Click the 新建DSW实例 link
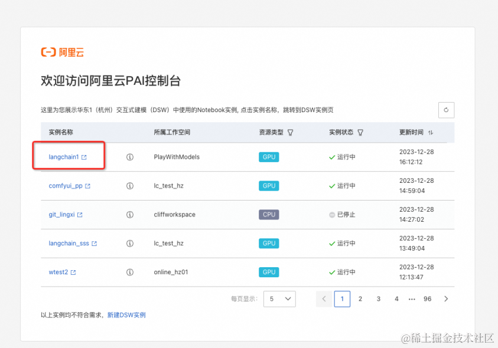The width and height of the screenshot is (498, 348). 126,315
